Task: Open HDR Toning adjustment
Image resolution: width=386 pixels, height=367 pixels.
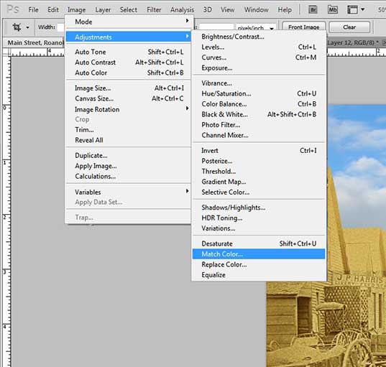Action: (x=259, y=218)
